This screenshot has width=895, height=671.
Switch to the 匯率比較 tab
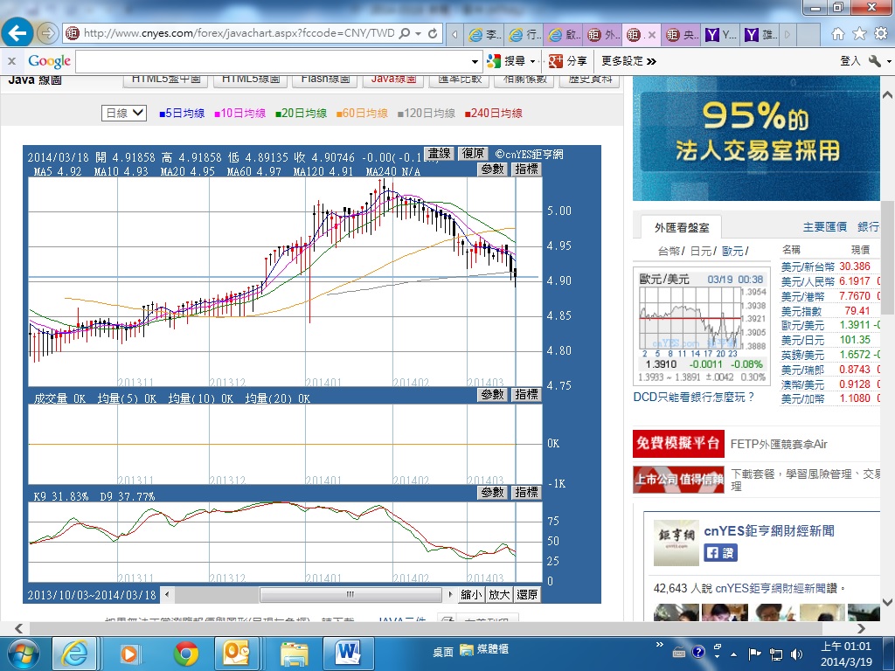pos(460,80)
